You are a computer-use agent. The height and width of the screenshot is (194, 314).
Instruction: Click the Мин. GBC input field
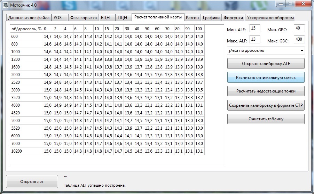(299, 28)
